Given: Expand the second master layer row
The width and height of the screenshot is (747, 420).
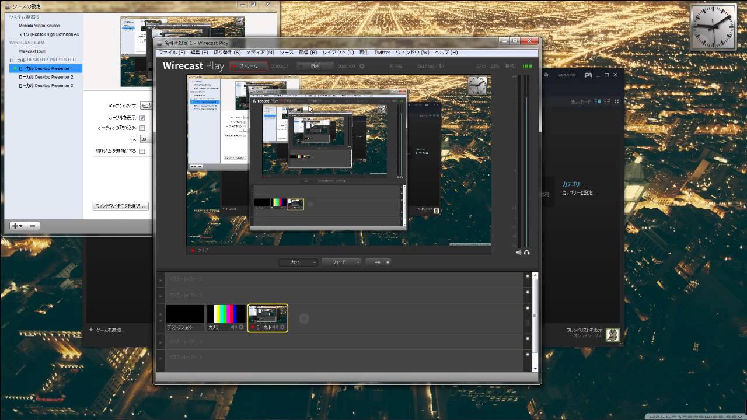Looking at the screenshot, I should [161, 295].
